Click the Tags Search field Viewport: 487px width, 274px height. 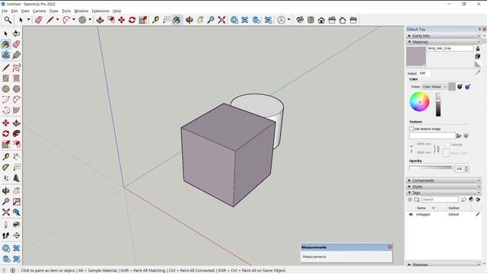440,199
